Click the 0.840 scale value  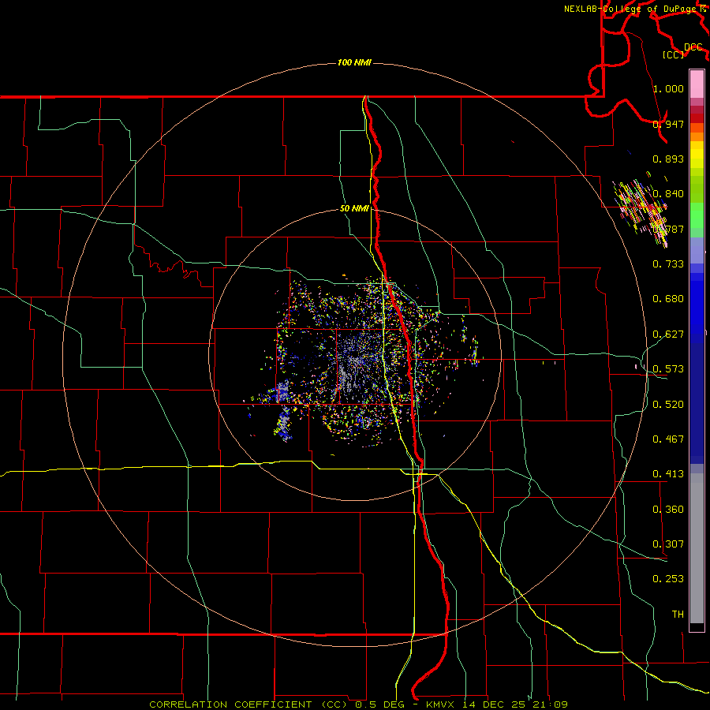(x=668, y=194)
